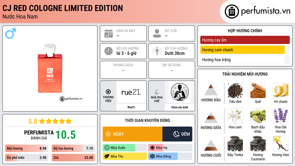Click the five-star rating icons
Screen dimensions: 295x166
pyautogui.click(x=55, y=121)
